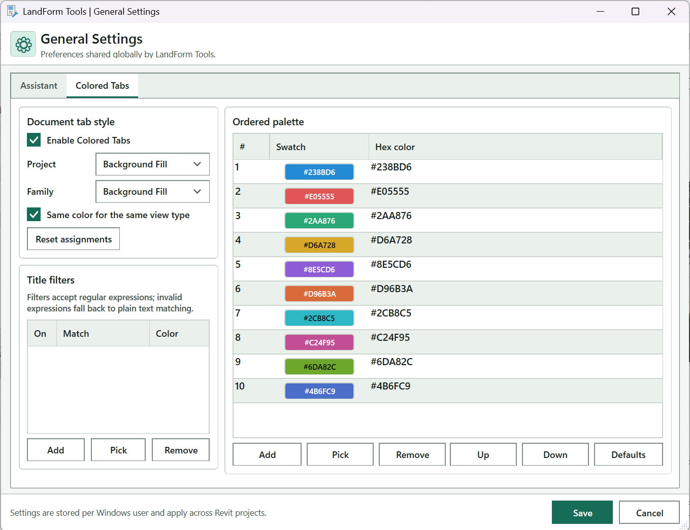The height and width of the screenshot is (530, 690).
Task: Open the Project tab style dropdown
Action: point(152,164)
